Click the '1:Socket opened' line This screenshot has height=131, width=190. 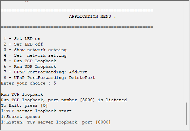(21, 117)
